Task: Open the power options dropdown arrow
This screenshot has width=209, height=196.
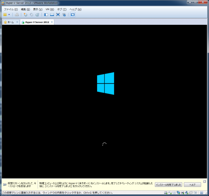Action: 9,14
